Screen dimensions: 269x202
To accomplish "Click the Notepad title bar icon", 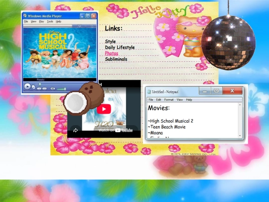I will point(149,92).
